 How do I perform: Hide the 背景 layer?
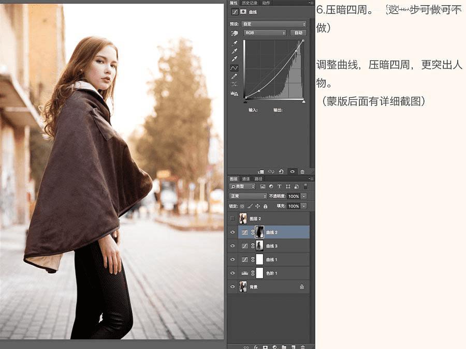(x=232, y=286)
